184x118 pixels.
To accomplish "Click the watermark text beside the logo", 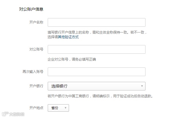I will 16,114.
